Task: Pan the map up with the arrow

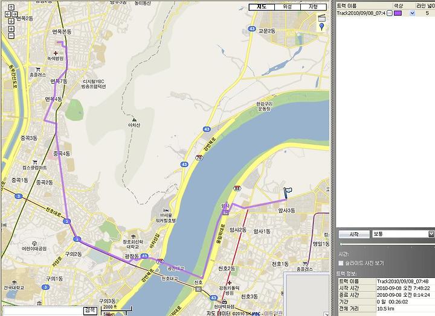Action: pyautogui.click(x=11, y=7)
